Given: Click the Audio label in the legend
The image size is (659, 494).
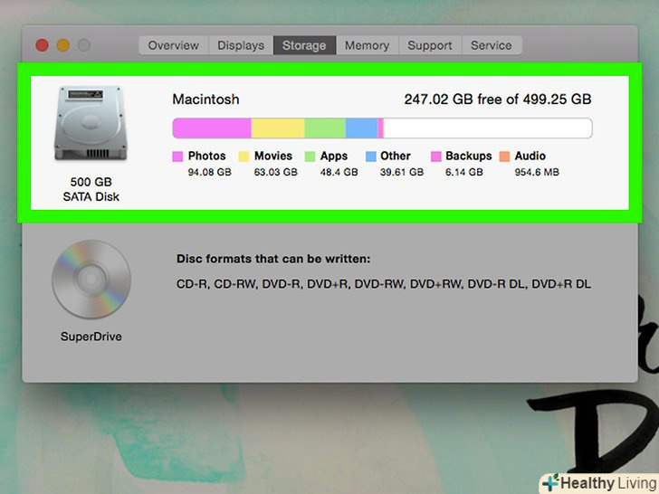Looking at the screenshot, I should click(530, 156).
